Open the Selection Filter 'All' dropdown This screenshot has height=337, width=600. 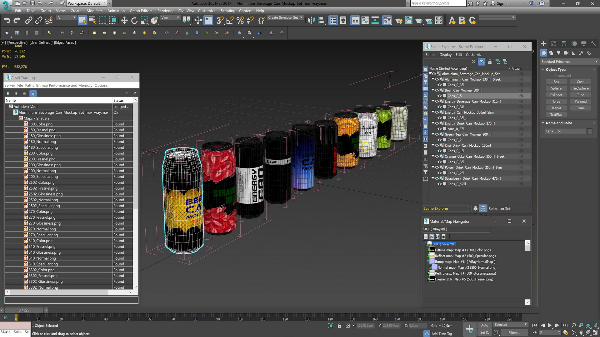[66, 18]
